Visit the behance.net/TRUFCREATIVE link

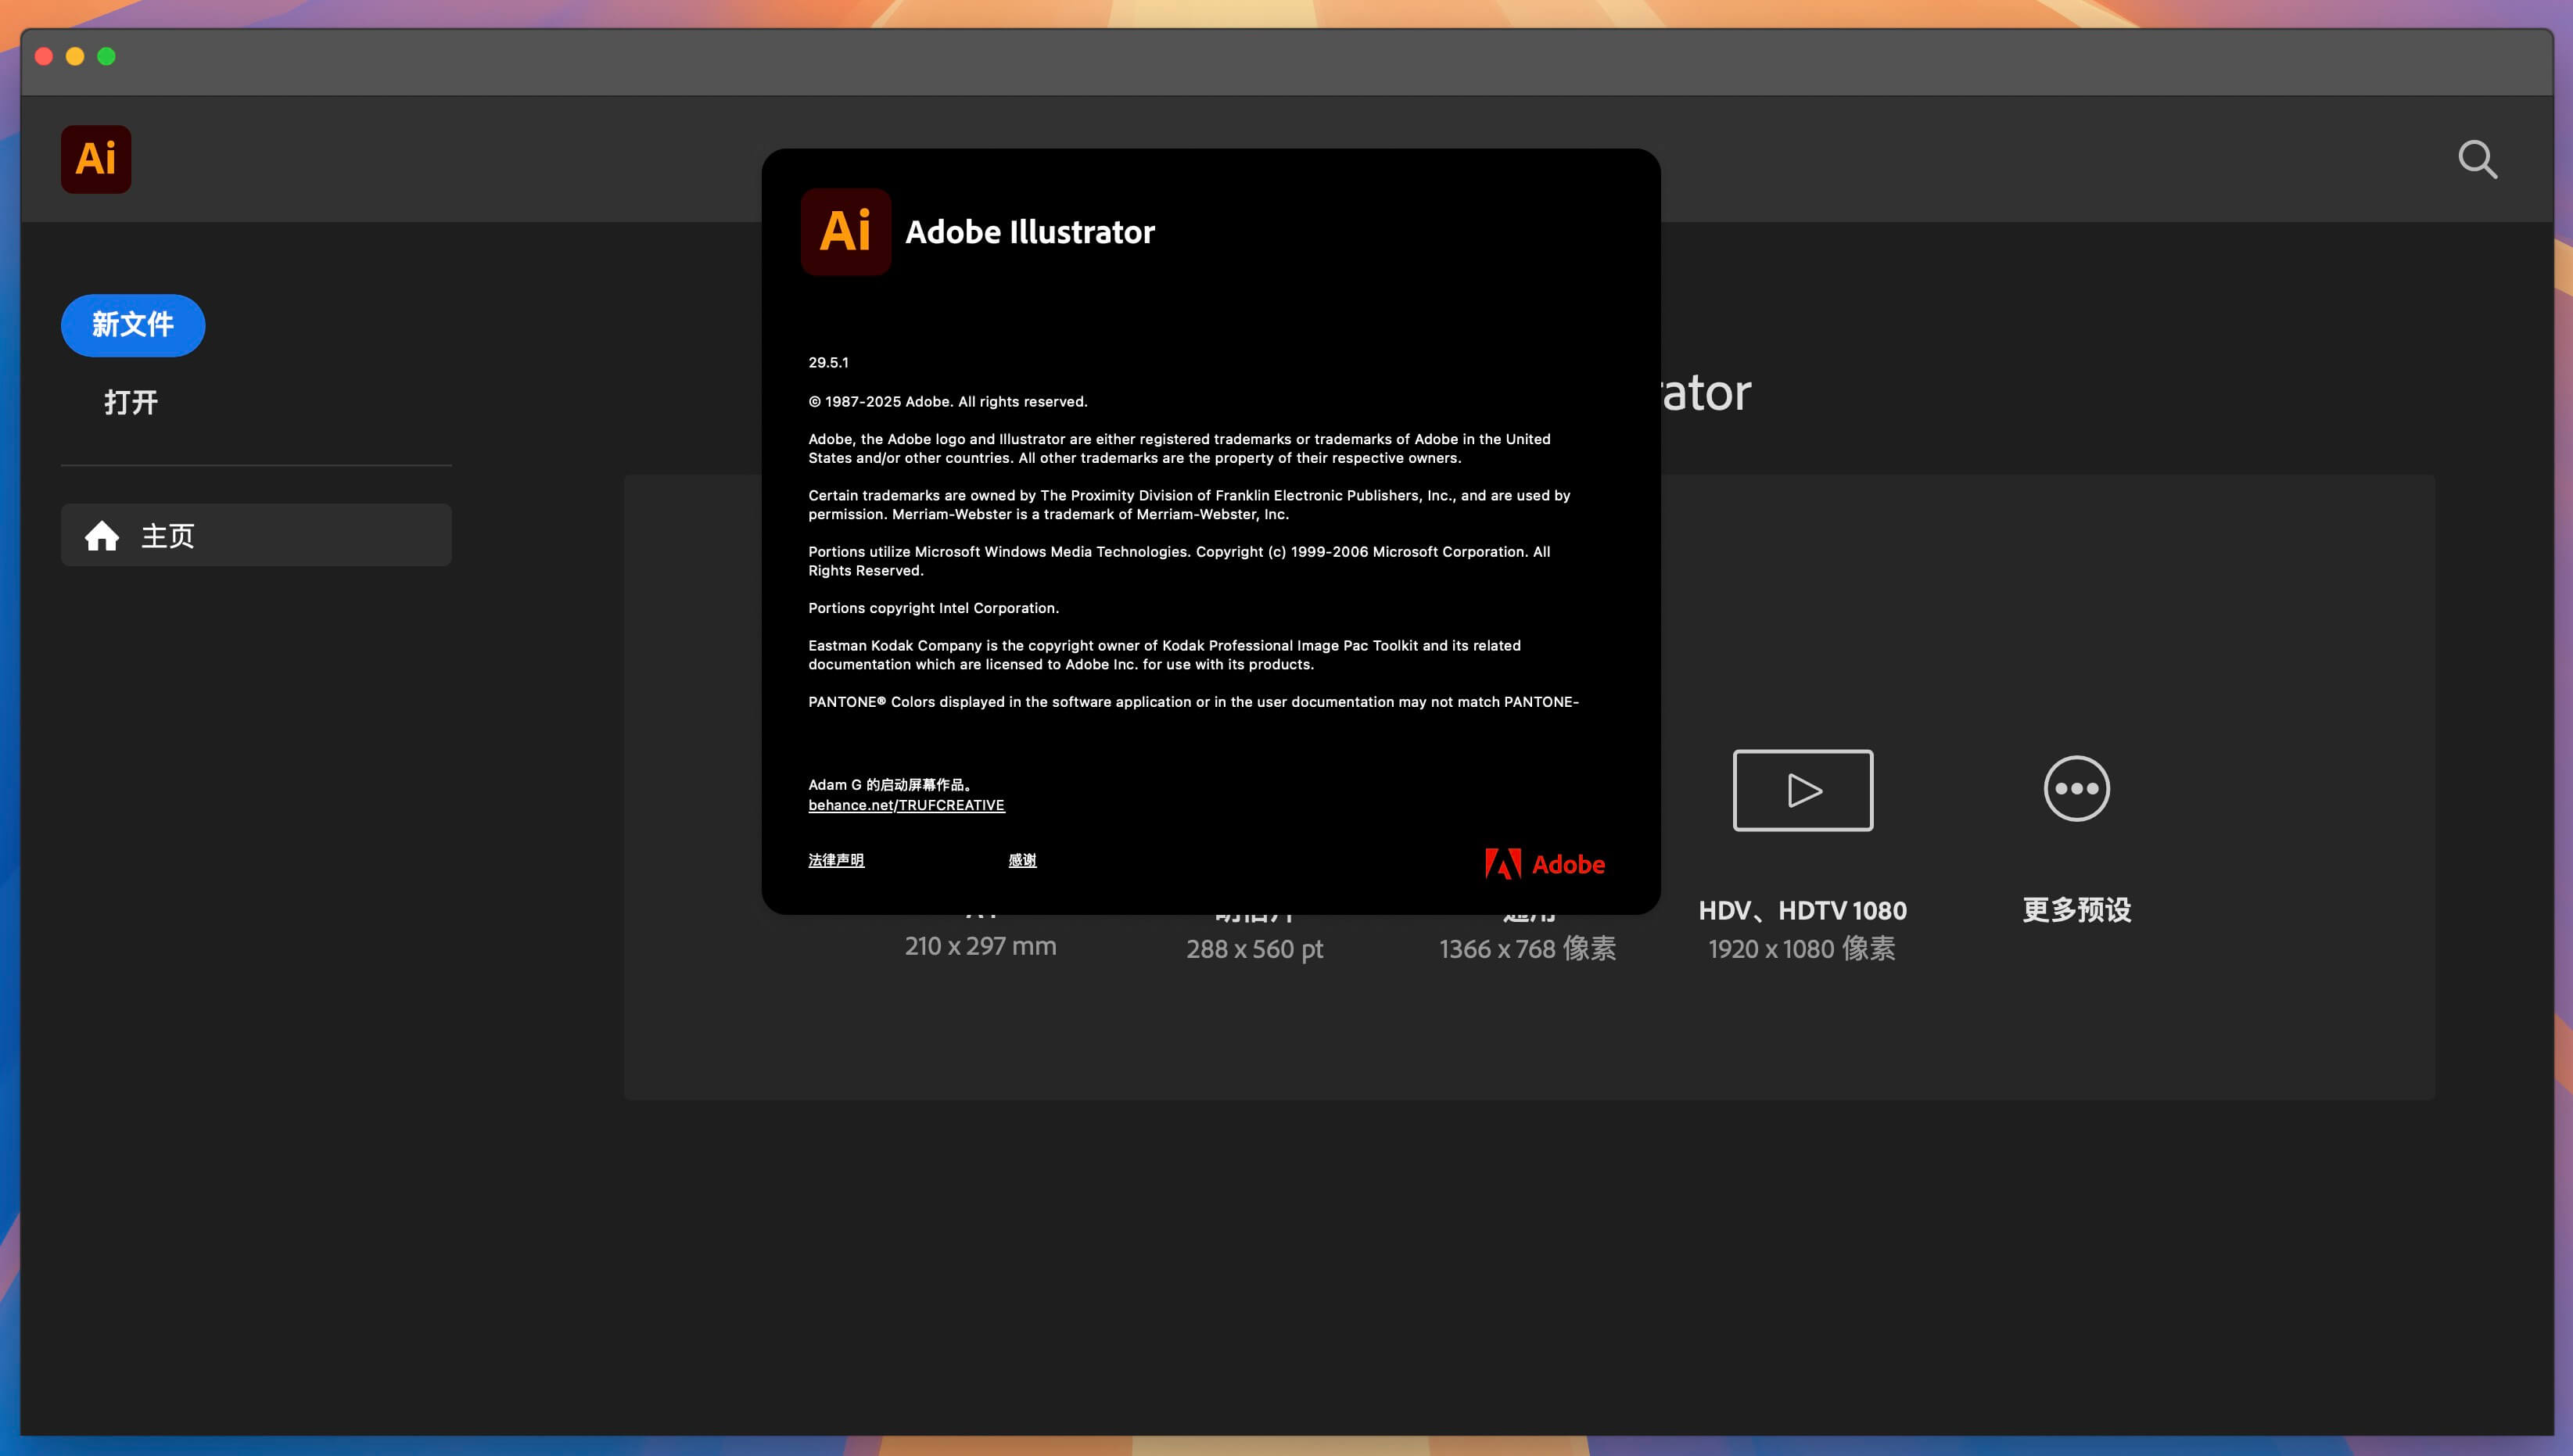pyautogui.click(x=906, y=805)
